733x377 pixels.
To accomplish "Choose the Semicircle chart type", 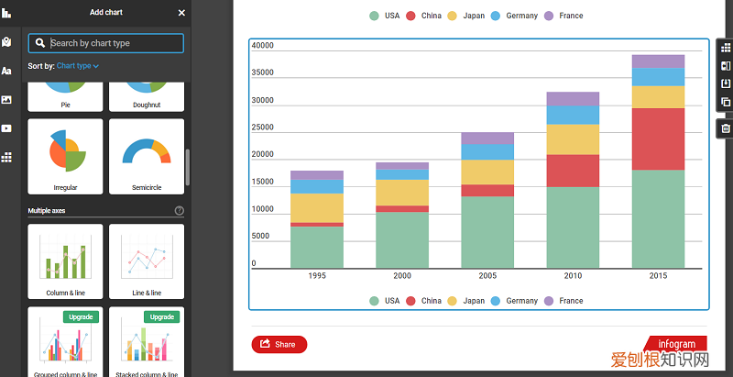I will pyautogui.click(x=147, y=156).
